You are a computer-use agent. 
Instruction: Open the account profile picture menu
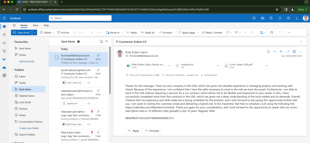point(305,18)
